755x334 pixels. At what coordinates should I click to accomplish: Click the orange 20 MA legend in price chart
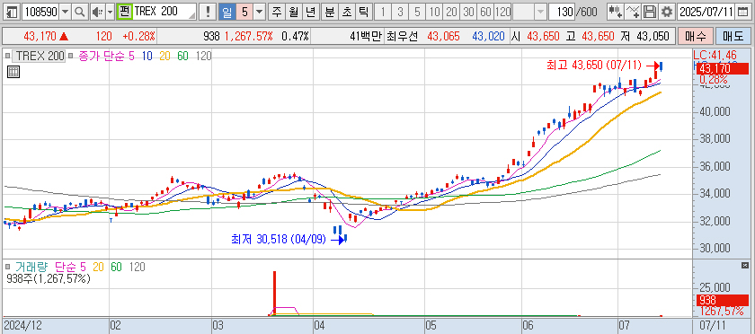pyautogui.click(x=164, y=57)
